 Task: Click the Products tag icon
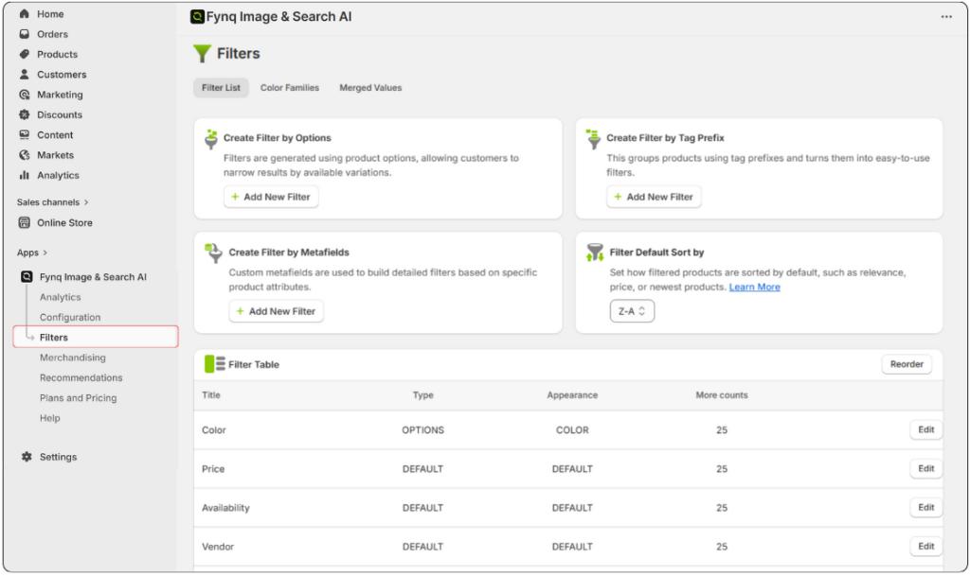tap(24, 54)
